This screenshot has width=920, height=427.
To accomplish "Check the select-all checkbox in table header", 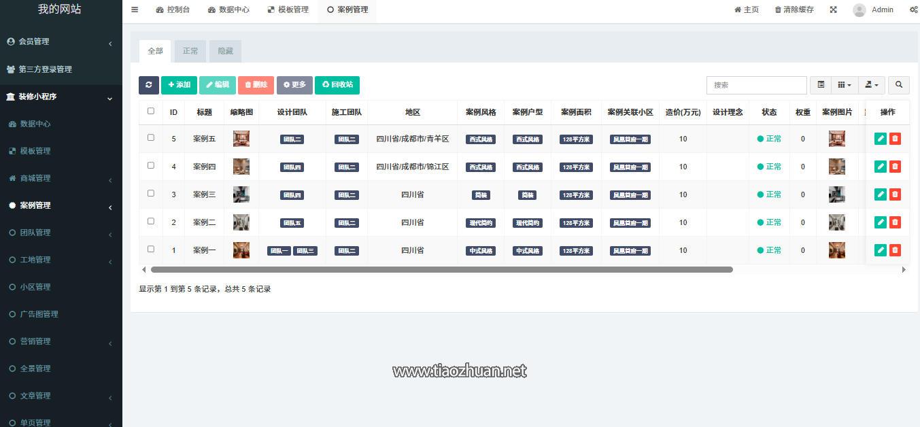I will pyautogui.click(x=151, y=111).
